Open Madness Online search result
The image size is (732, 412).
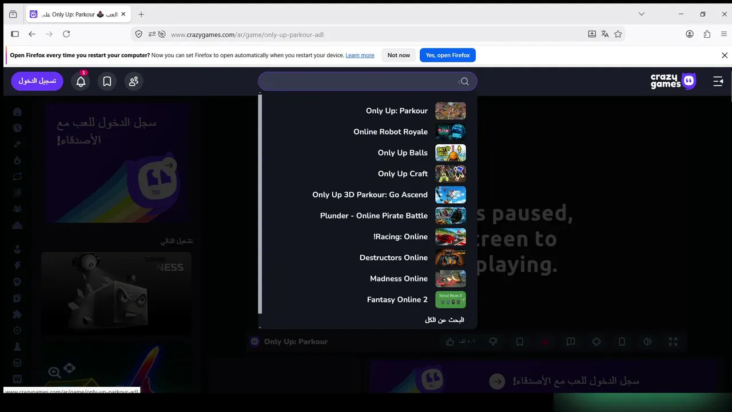click(367, 279)
